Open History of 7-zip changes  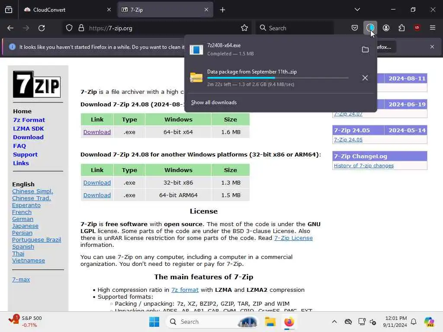tap(363, 166)
